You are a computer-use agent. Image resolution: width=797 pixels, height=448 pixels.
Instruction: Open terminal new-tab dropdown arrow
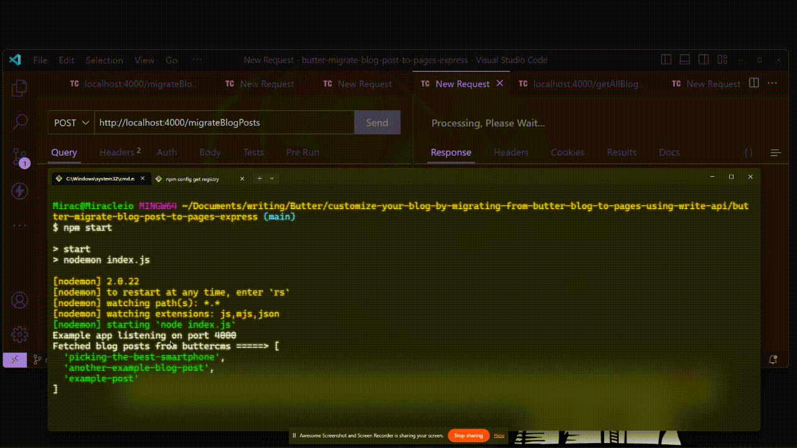271,179
